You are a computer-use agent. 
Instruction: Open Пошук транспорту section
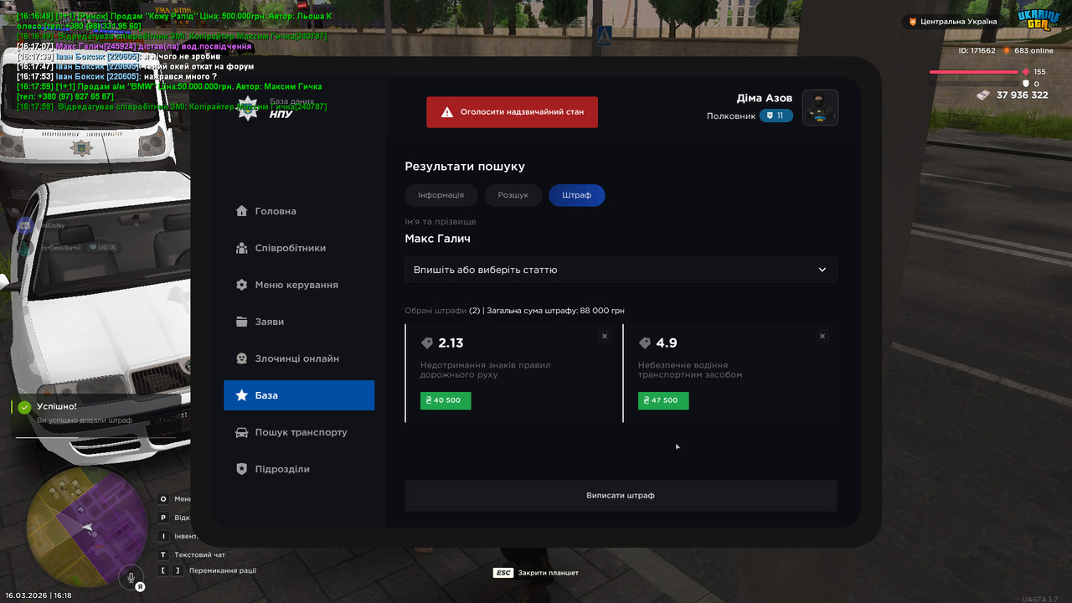[x=299, y=432]
